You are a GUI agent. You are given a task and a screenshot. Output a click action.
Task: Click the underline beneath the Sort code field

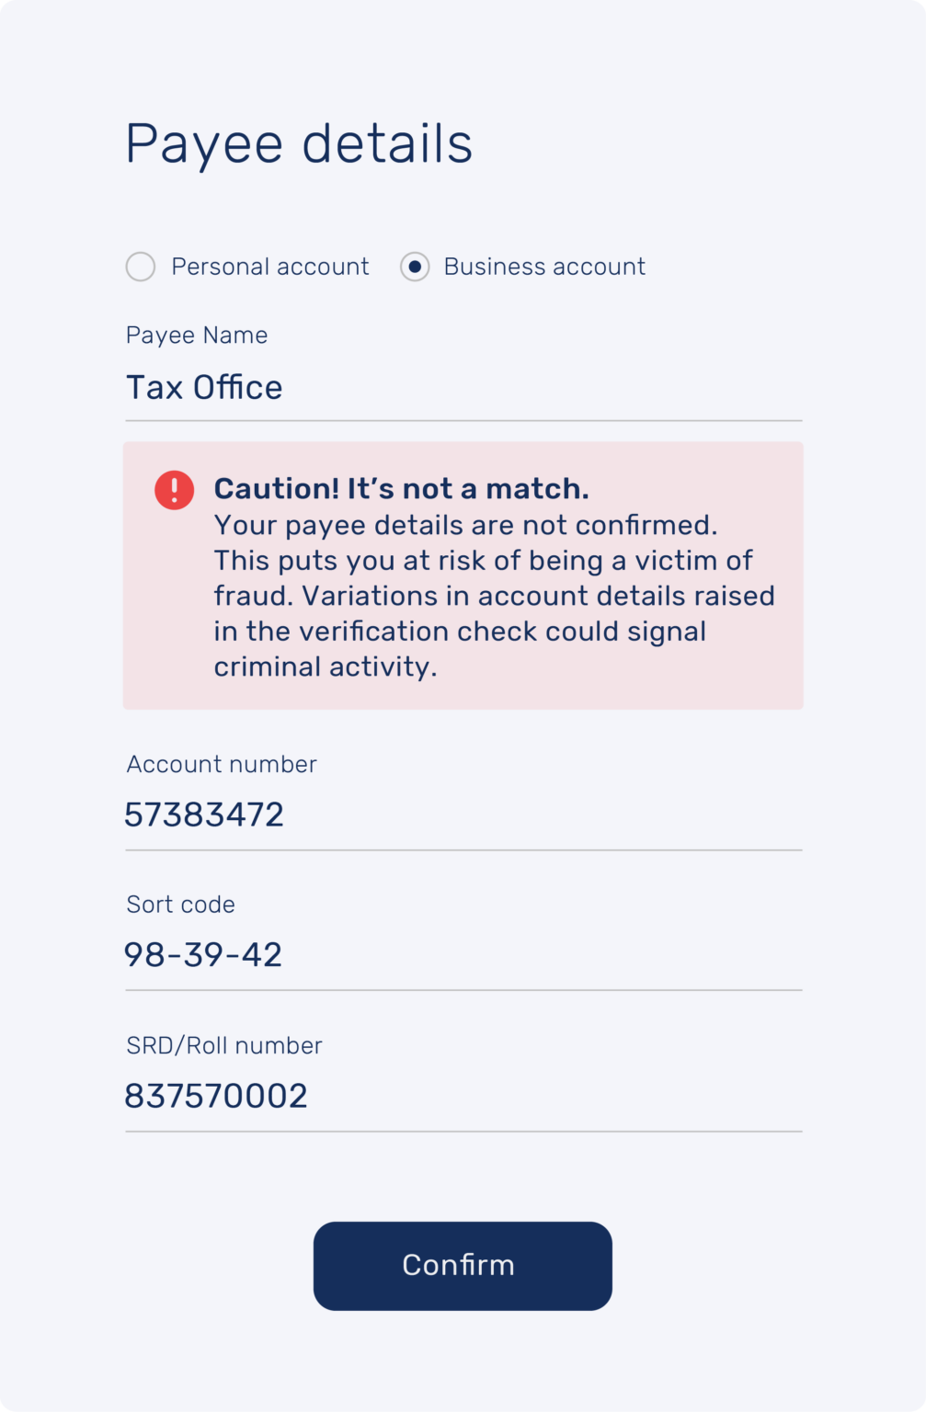tap(463, 990)
